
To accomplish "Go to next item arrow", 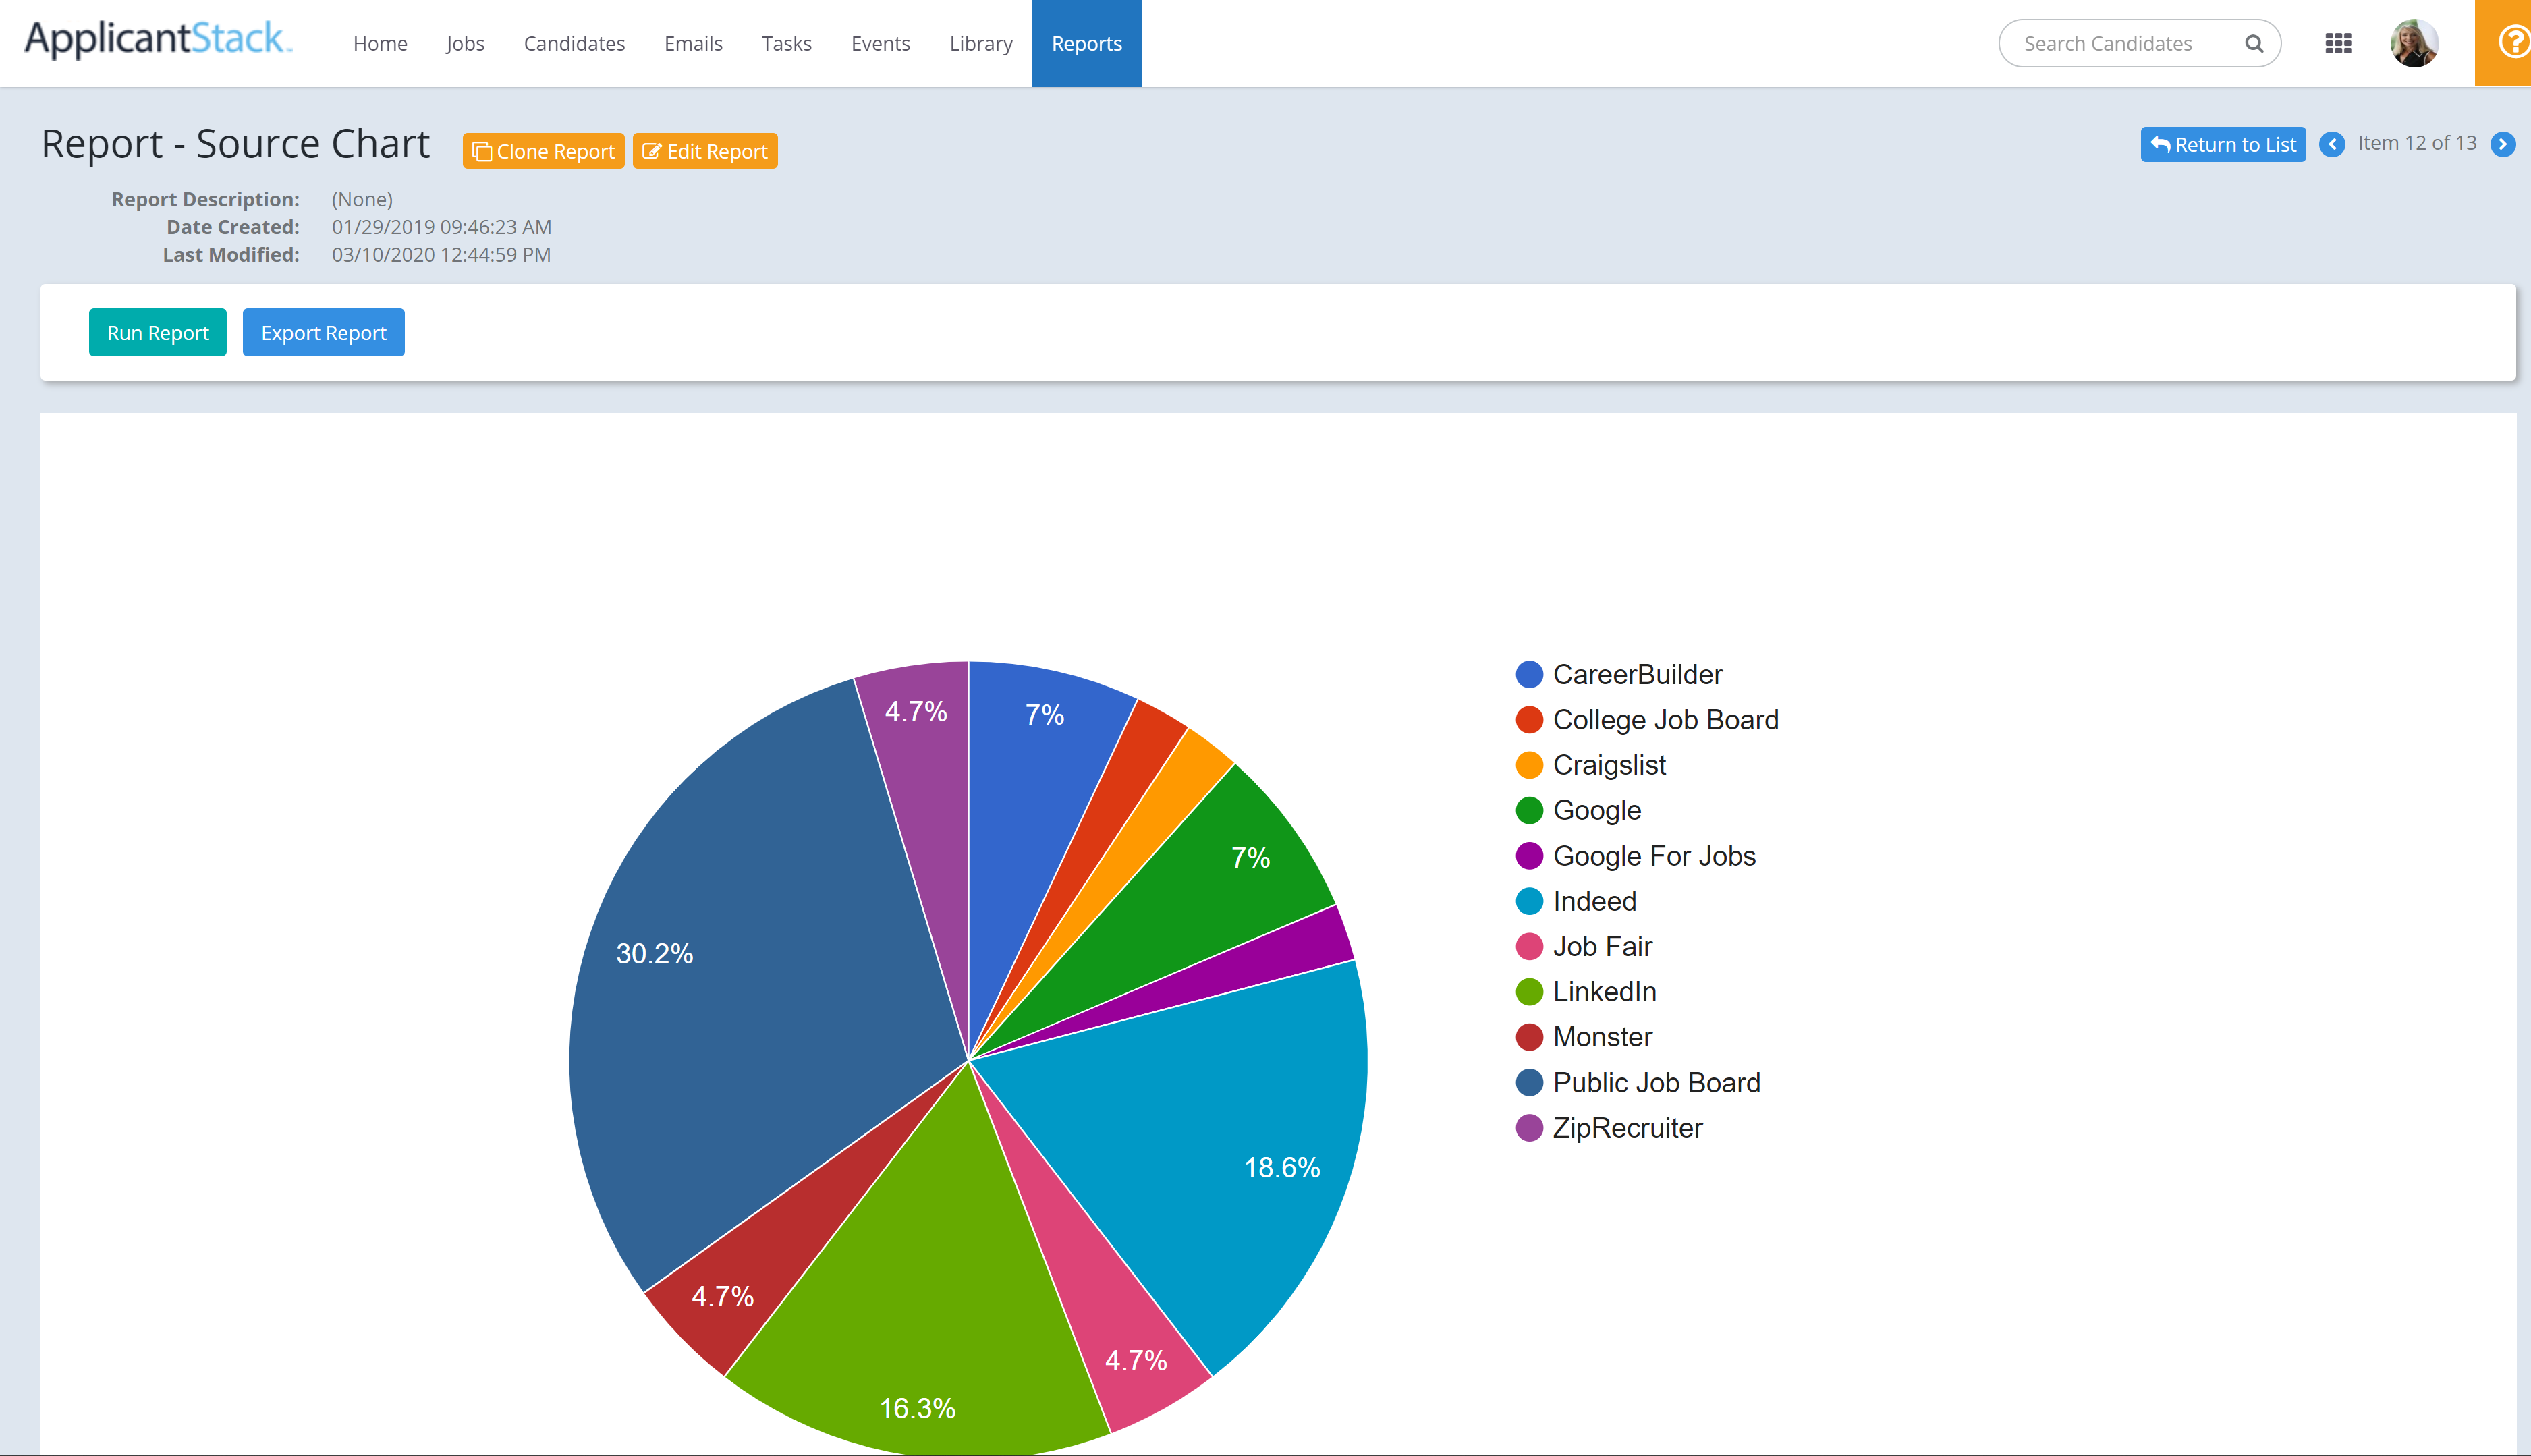I will 2502,144.
